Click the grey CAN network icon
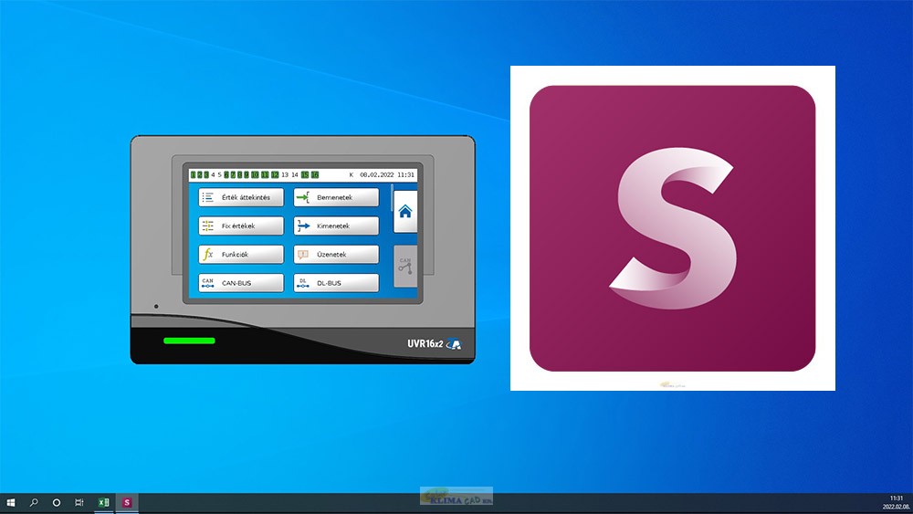 click(405, 266)
